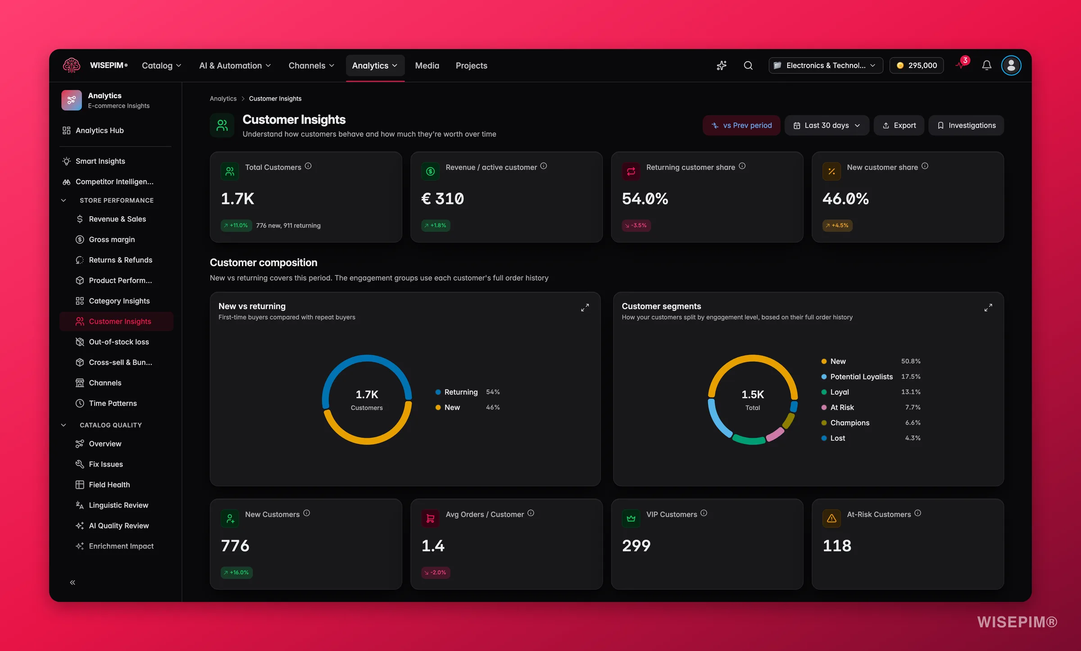Collapse the sidebar with double chevron icon
Screen dimensions: 1081x651
coord(73,583)
